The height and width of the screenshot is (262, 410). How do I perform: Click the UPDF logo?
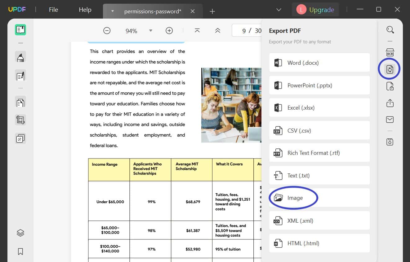pos(17,9)
